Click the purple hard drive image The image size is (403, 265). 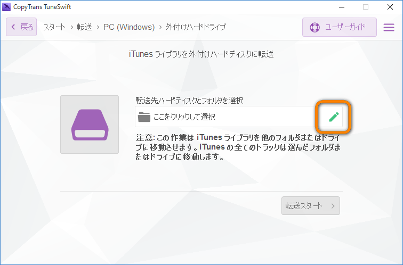click(90, 125)
